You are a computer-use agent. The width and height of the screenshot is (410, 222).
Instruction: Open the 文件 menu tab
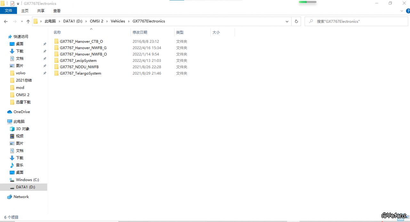point(9,11)
